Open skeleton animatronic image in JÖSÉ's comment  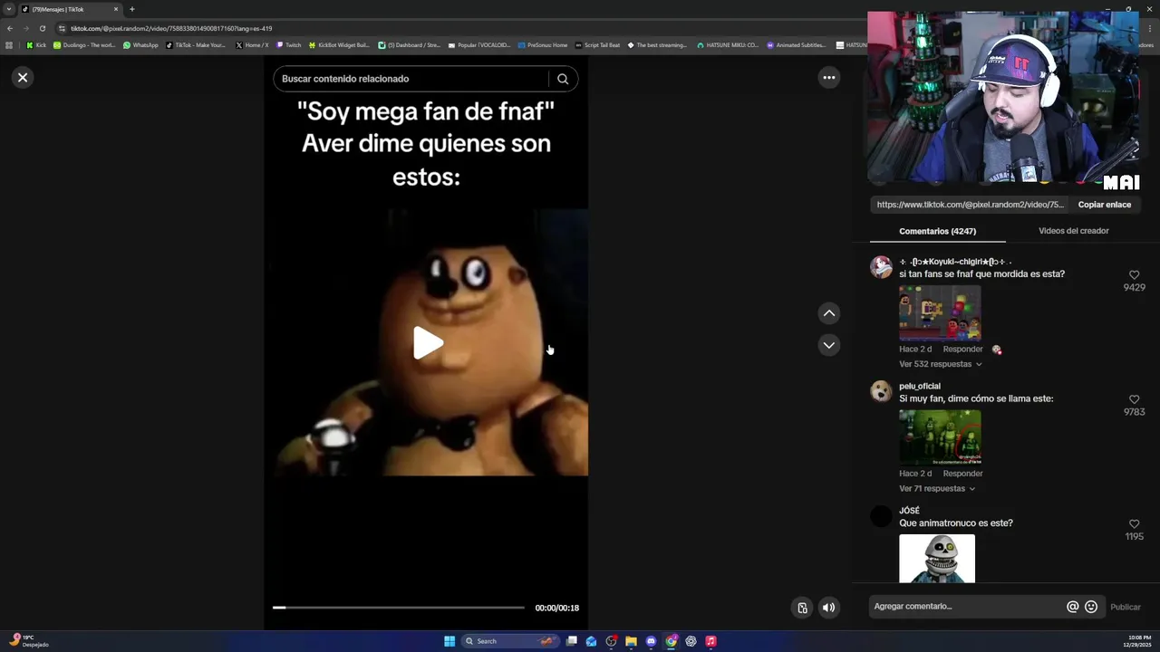pyautogui.click(x=937, y=559)
